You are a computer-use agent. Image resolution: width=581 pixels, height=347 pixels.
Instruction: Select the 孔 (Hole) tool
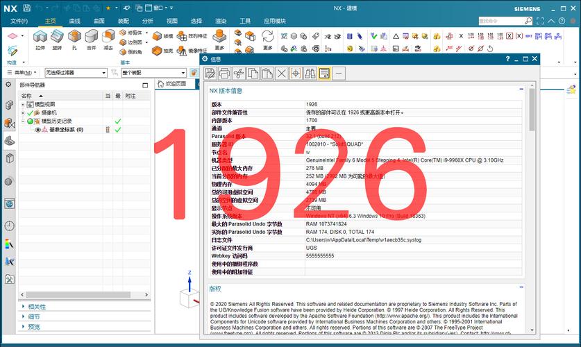tap(74, 40)
